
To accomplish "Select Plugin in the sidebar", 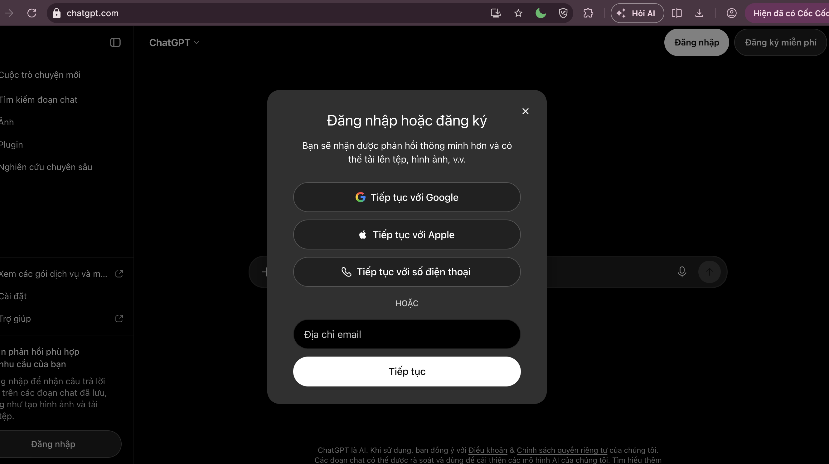I will pyautogui.click(x=11, y=144).
